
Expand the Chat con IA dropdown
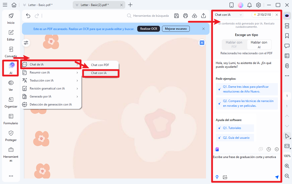[x=229, y=15]
